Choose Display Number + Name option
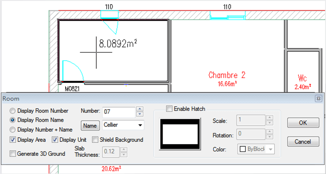 pyautogui.click(x=13, y=130)
